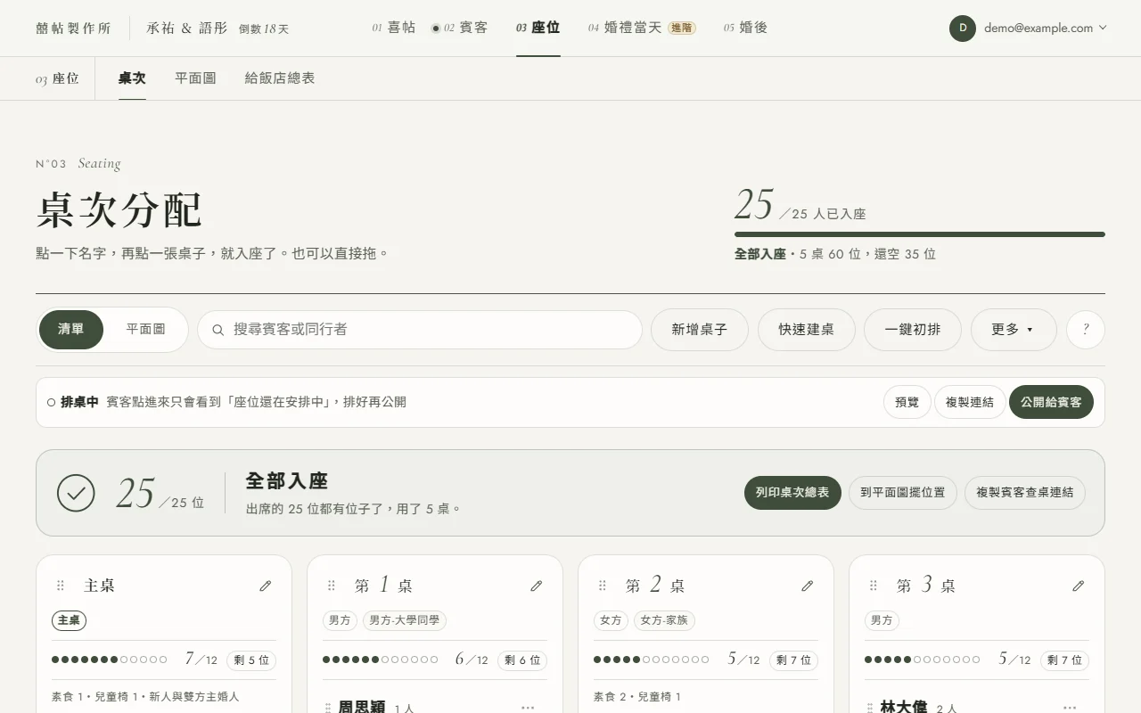This screenshot has height=713, width=1141.
Task: Select the 桌次 sub-tab
Action: [132, 78]
